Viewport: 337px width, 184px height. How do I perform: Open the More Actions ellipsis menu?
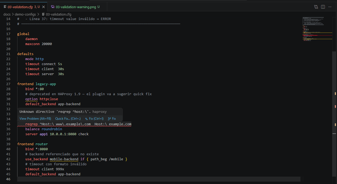pos(330,7)
